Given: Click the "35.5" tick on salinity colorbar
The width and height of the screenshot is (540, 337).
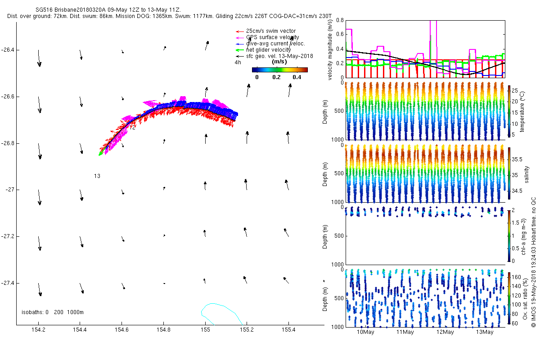Looking at the screenshot, I should tap(517, 160).
